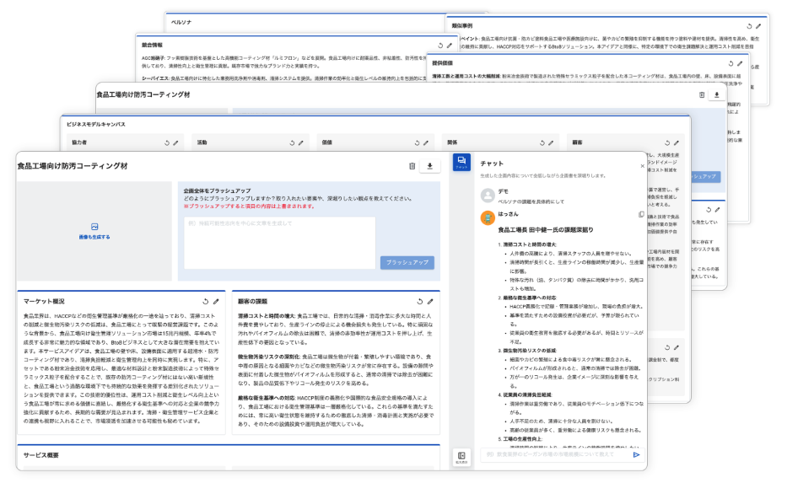
Task: Send the chat message with arrow icon
Action: (636, 454)
